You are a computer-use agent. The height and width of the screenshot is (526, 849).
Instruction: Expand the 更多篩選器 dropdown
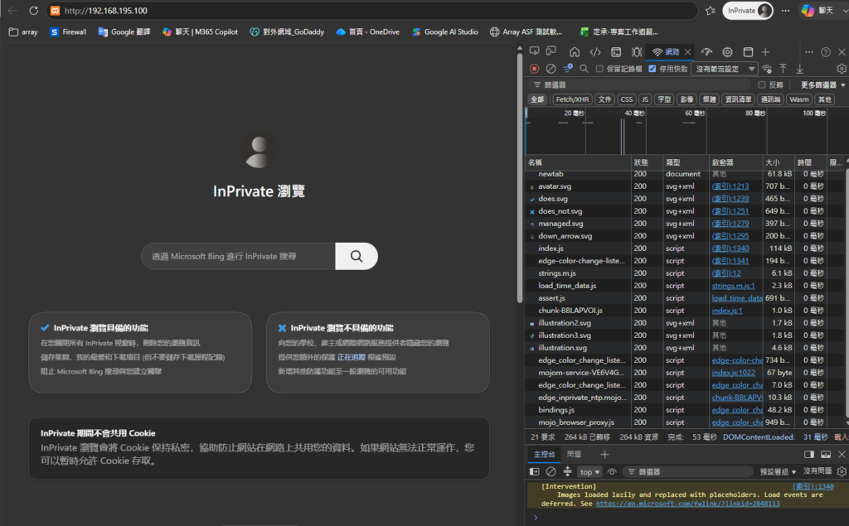822,85
